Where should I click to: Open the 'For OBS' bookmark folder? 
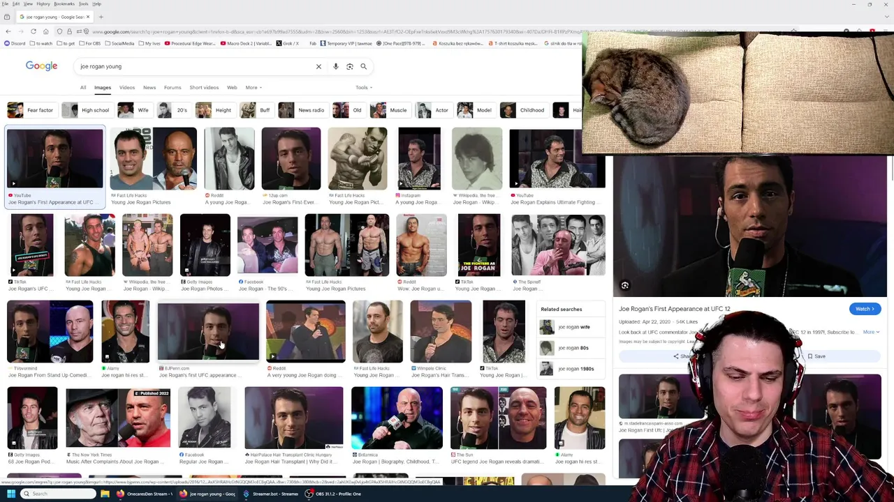[90, 43]
